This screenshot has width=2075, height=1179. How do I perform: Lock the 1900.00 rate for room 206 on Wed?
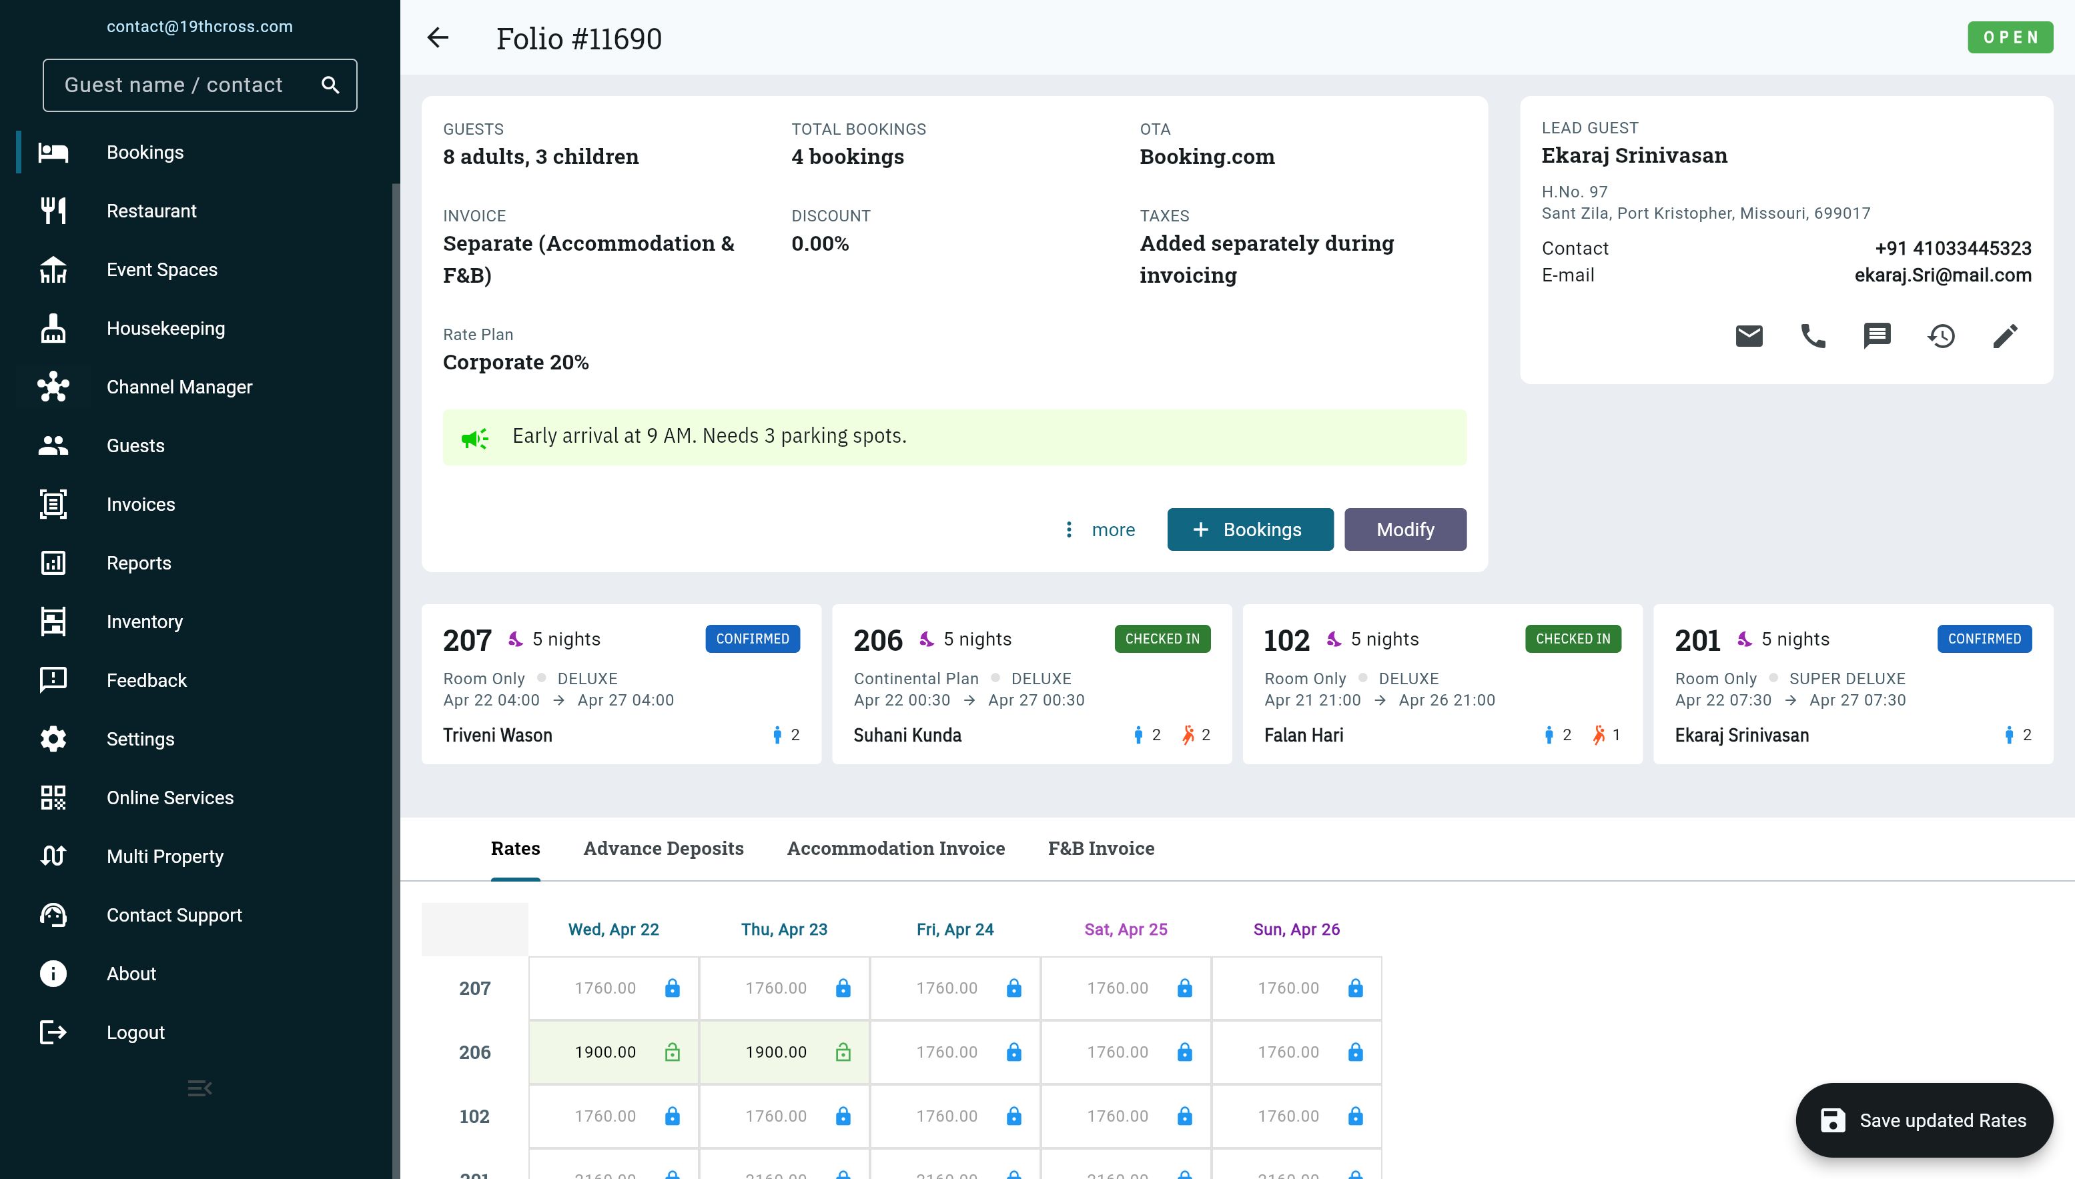click(x=671, y=1052)
